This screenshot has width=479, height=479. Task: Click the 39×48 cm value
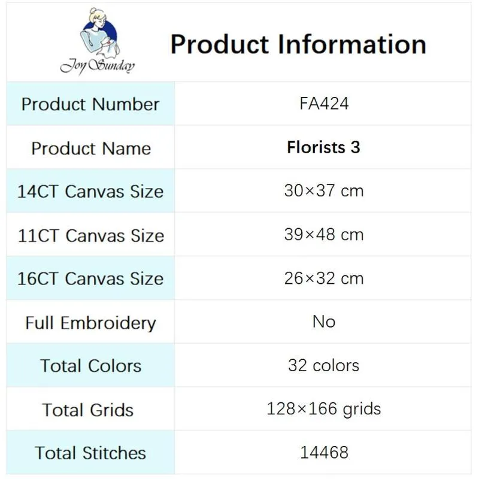pos(324,235)
